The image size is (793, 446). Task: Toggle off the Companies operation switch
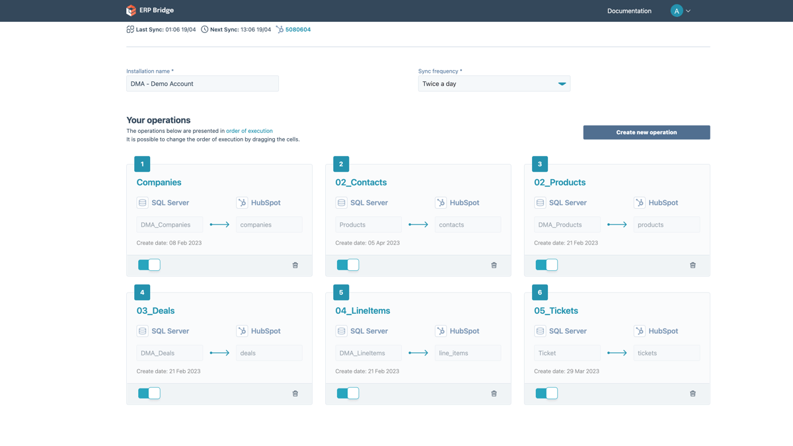(149, 265)
